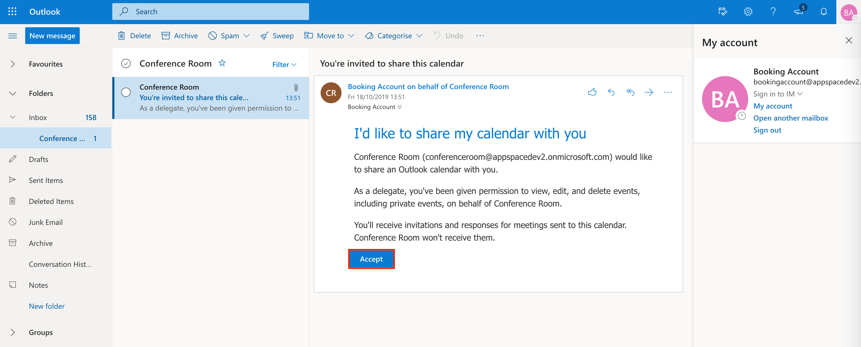Select the Sweep tool
The width and height of the screenshot is (861, 347).
click(x=277, y=35)
